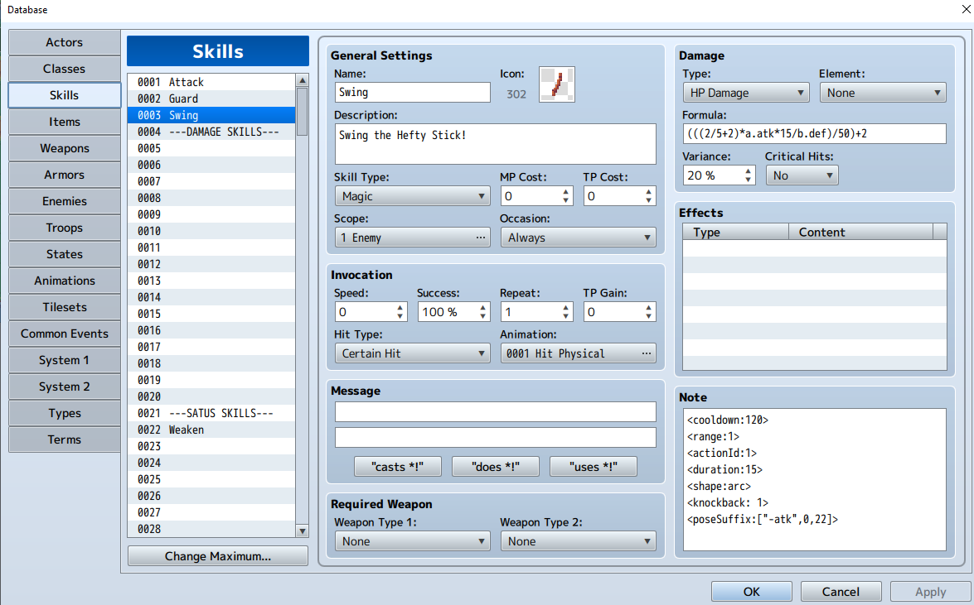Open the Damage Type HP Damage dropdown
The image size is (974, 605).
click(745, 93)
